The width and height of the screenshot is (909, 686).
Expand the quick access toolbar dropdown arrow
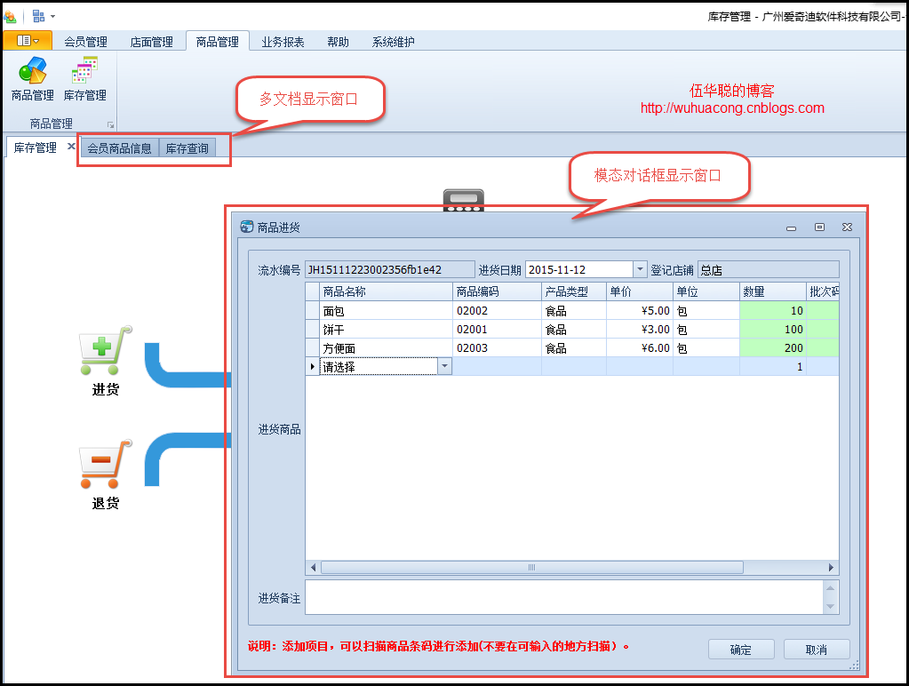(52, 16)
